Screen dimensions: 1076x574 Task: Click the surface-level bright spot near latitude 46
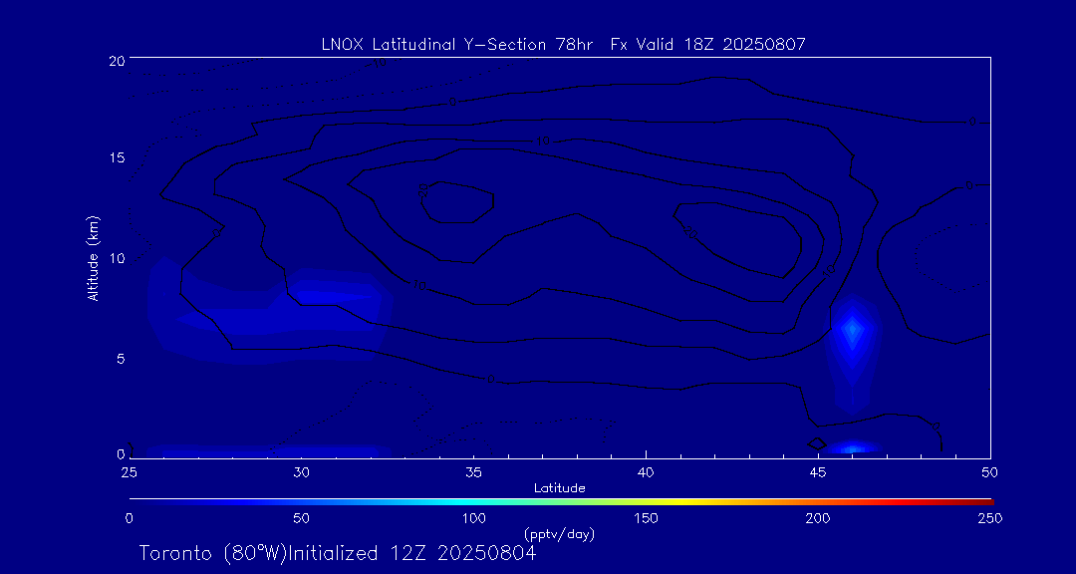[x=852, y=449]
